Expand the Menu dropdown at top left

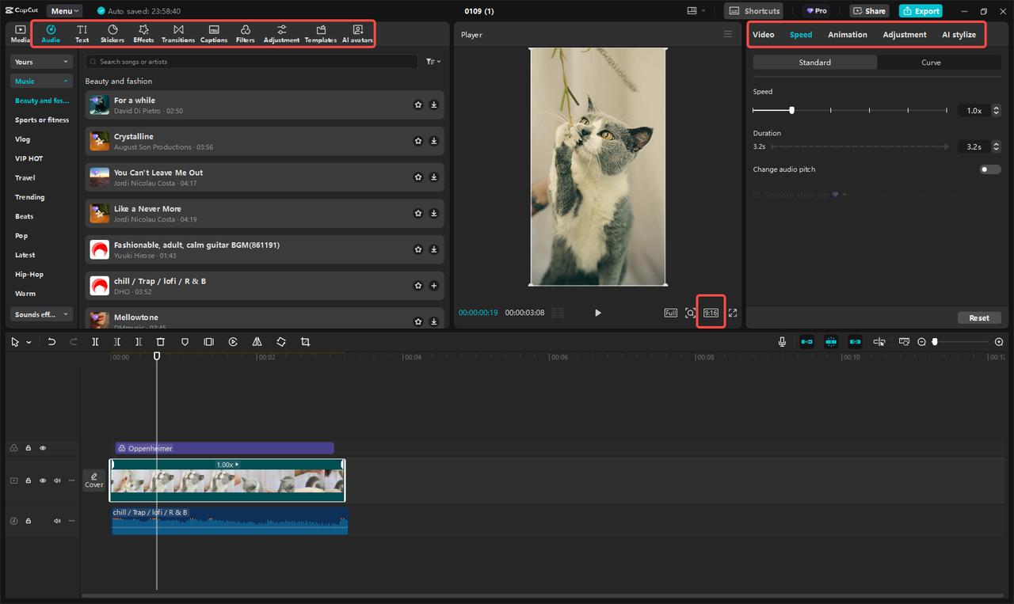click(x=63, y=10)
